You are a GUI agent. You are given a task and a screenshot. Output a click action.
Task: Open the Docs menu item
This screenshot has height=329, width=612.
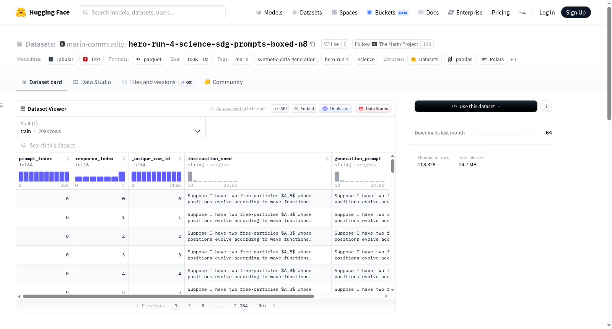click(x=428, y=12)
